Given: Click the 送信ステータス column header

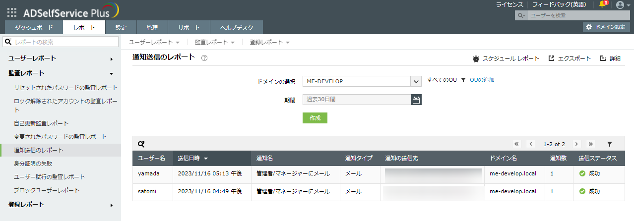Looking at the screenshot, I should tap(598, 159).
